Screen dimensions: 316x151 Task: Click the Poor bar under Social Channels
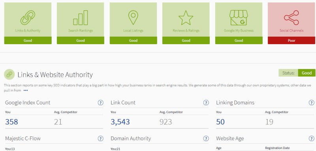(292, 41)
